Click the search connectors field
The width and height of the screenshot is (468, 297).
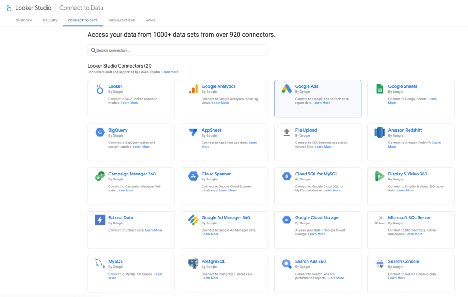[178, 50]
